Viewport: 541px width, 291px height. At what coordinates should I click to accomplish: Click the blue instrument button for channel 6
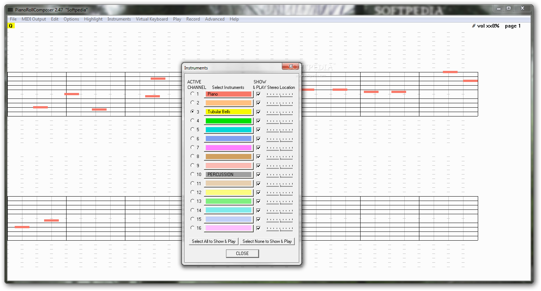229,139
